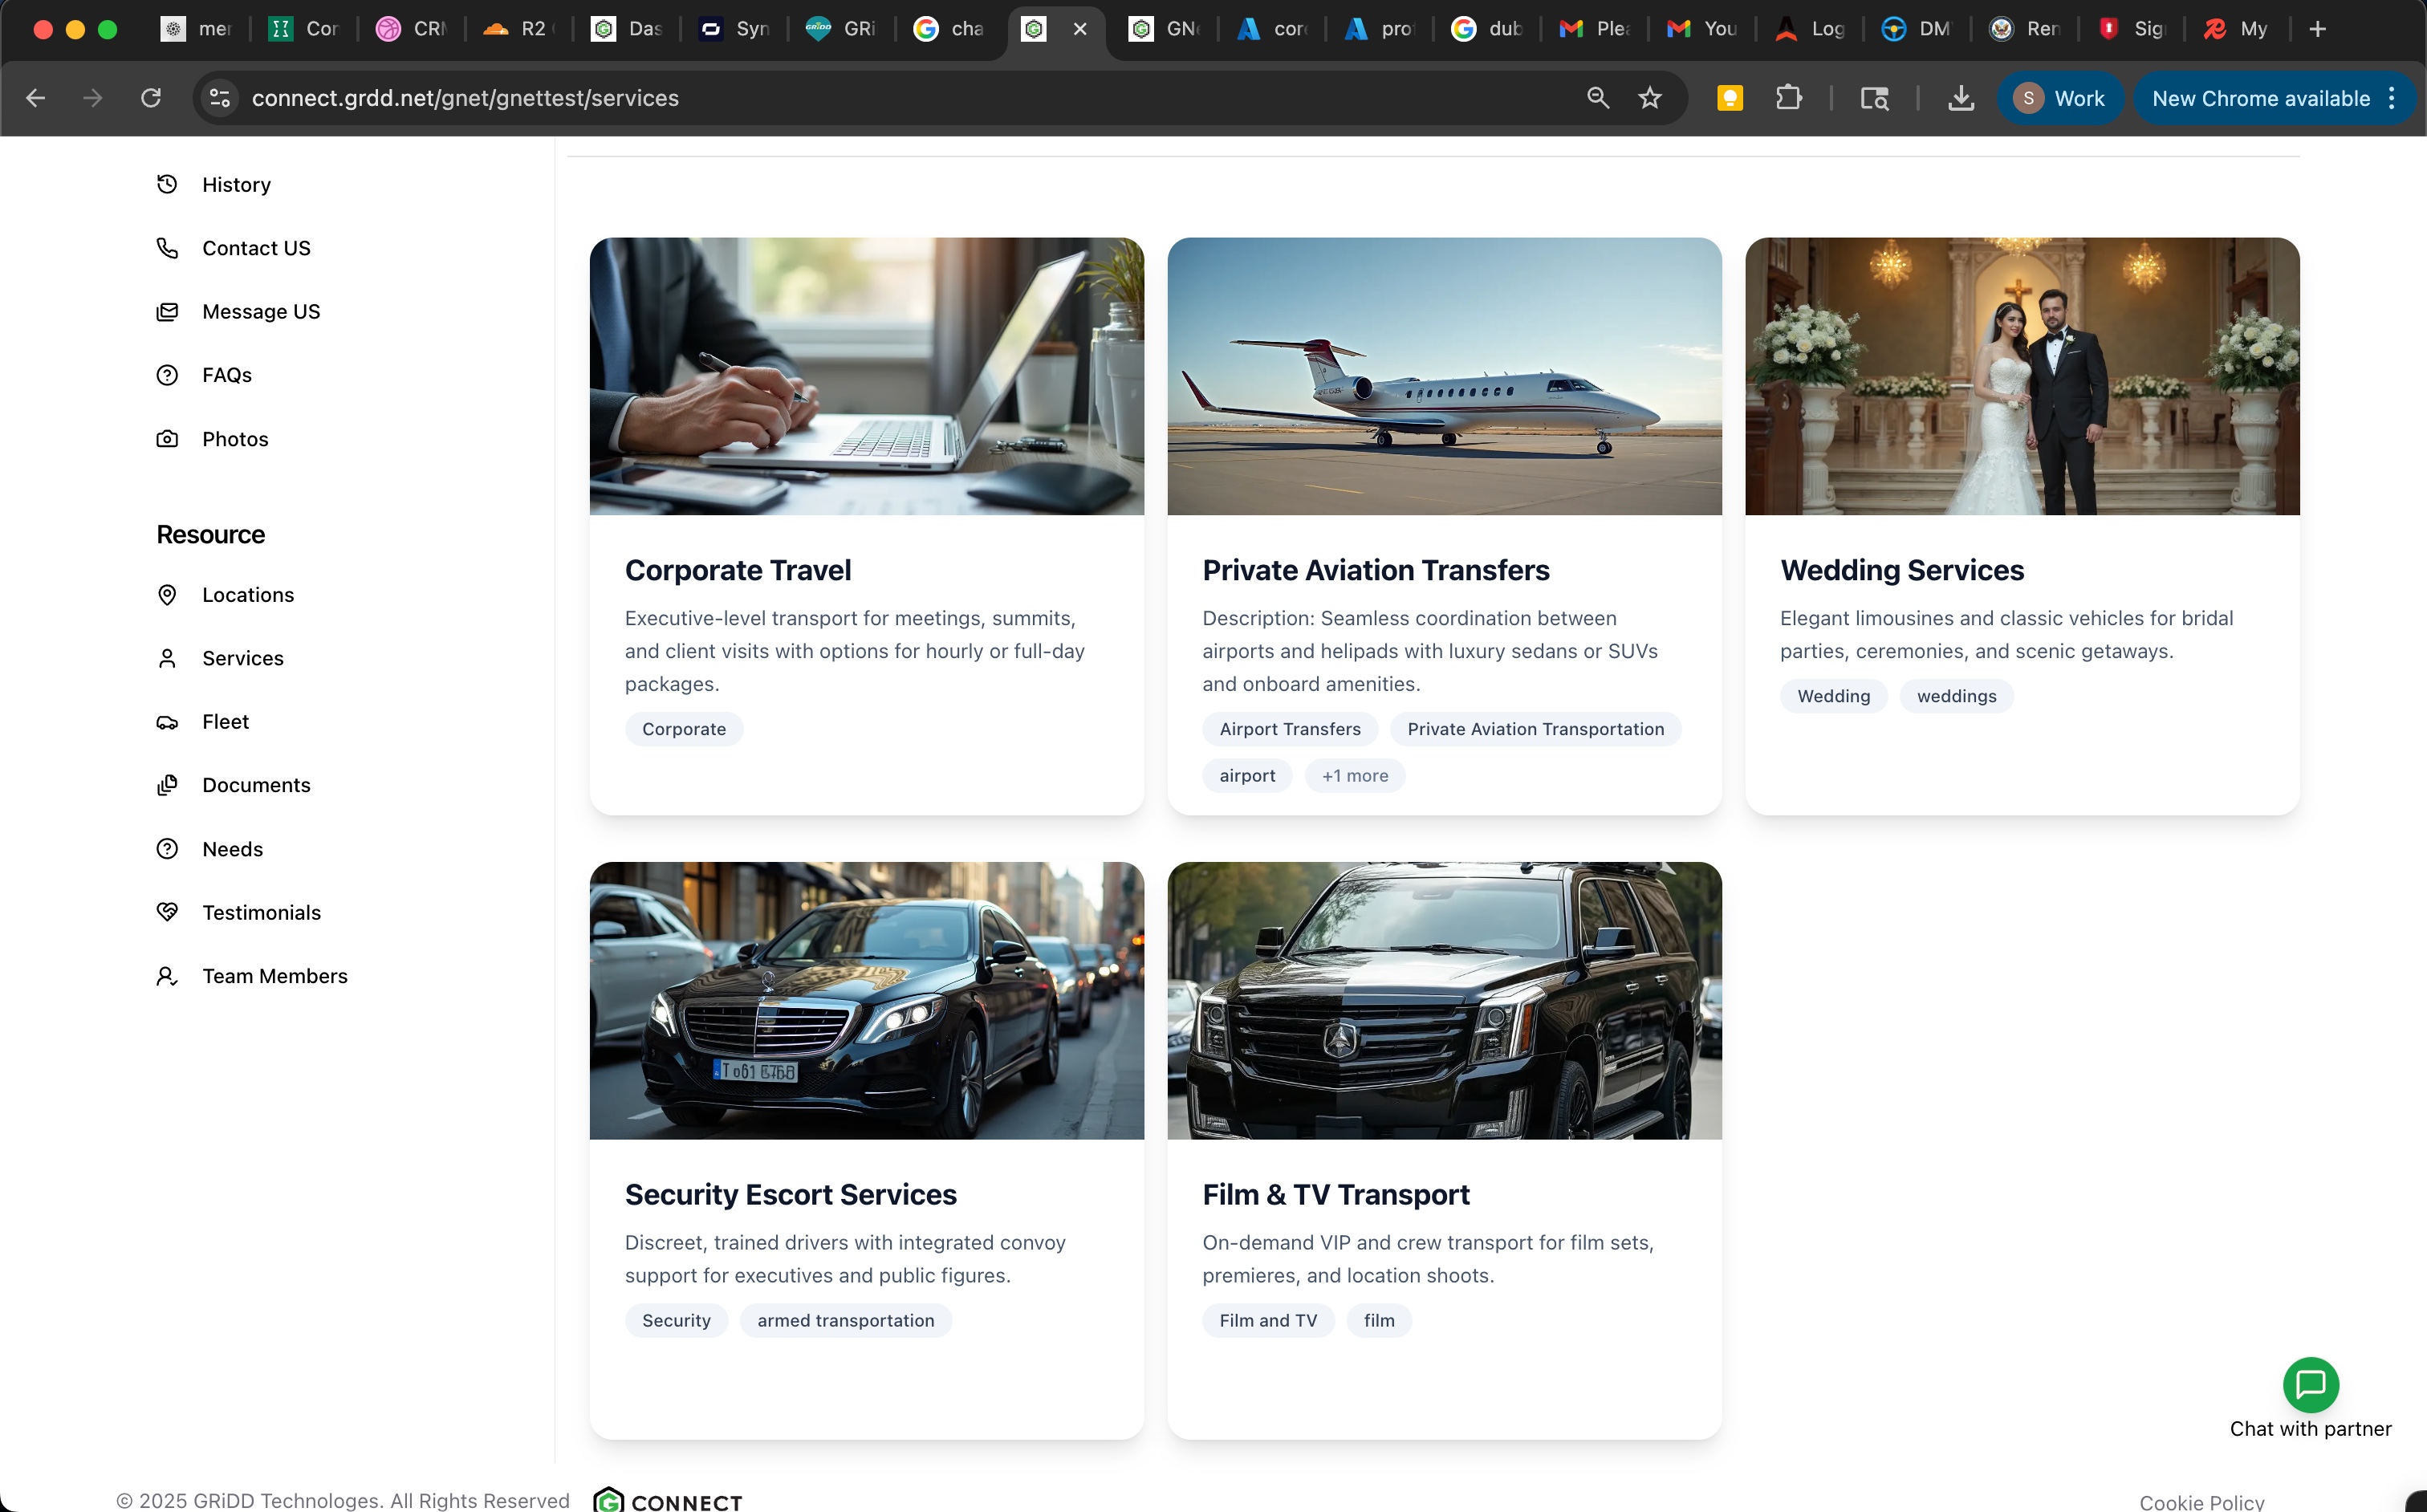Open Message US in sidebar

[260, 312]
